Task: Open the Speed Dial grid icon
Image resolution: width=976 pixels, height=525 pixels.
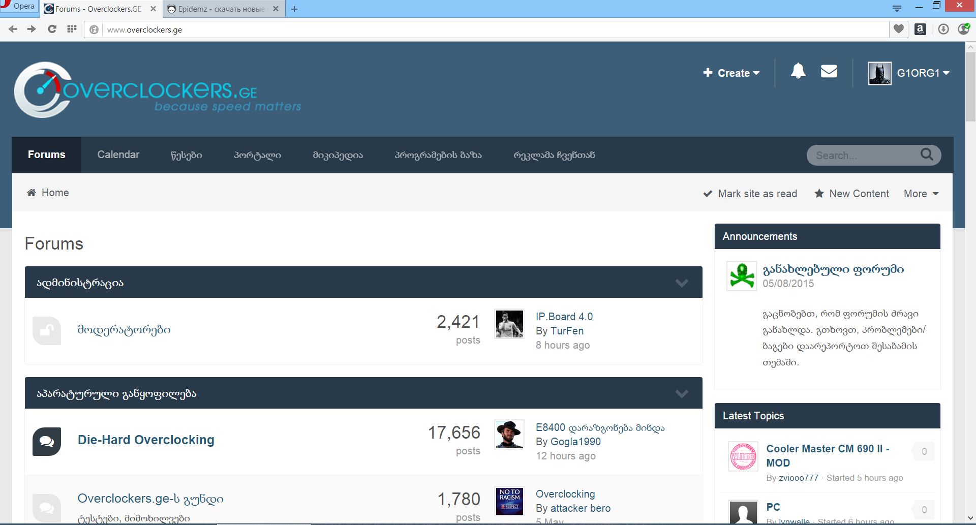Action: (72, 29)
